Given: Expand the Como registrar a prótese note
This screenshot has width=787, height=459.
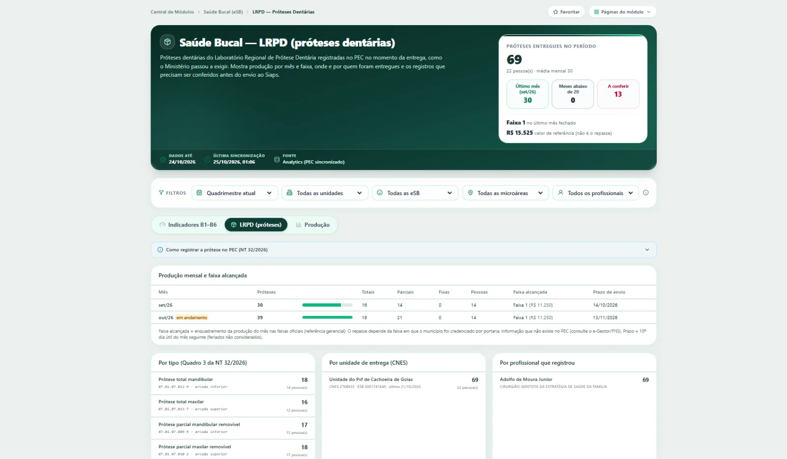Looking at the screenshot, I should coord(403,250).
